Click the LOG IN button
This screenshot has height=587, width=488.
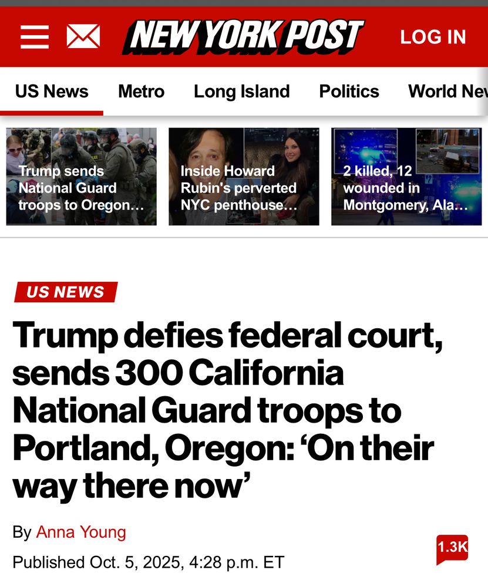click(433, 37)
